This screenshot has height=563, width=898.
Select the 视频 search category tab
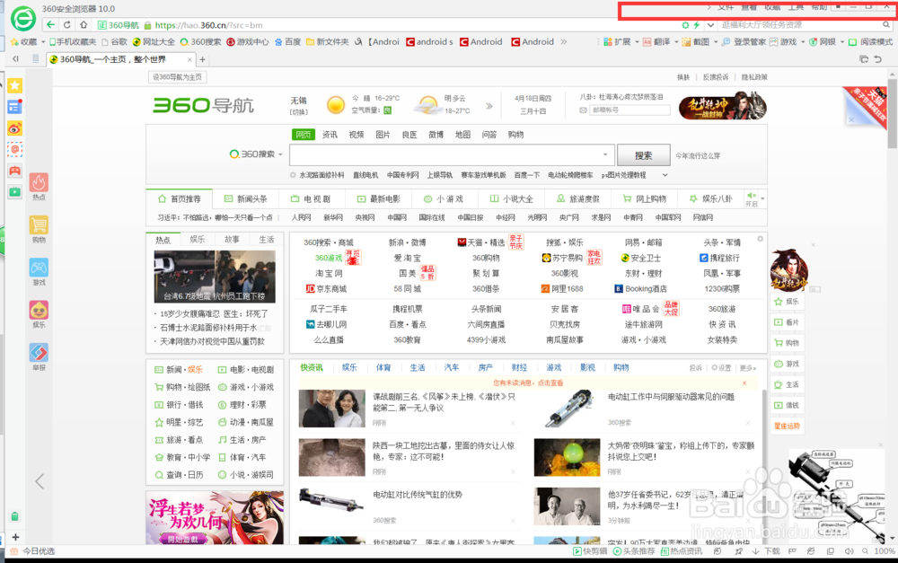point(357,135)
